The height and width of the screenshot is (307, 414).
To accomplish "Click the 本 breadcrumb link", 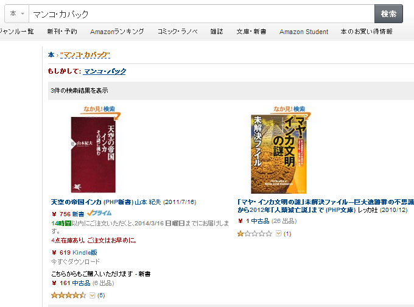I will point(51,55).
